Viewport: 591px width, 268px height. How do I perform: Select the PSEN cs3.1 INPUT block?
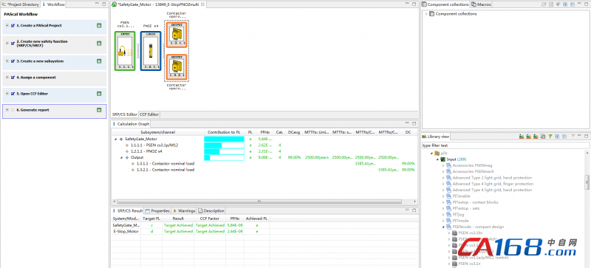tap(125, 51)
